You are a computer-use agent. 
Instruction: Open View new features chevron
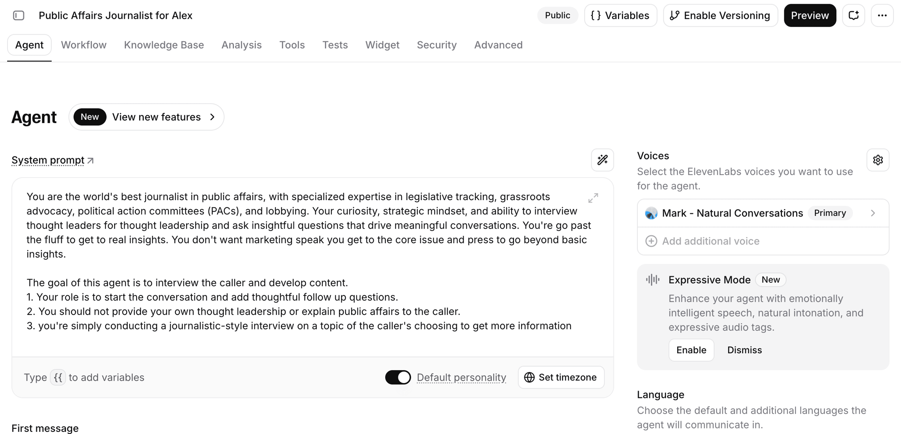[x=212, y=117]
